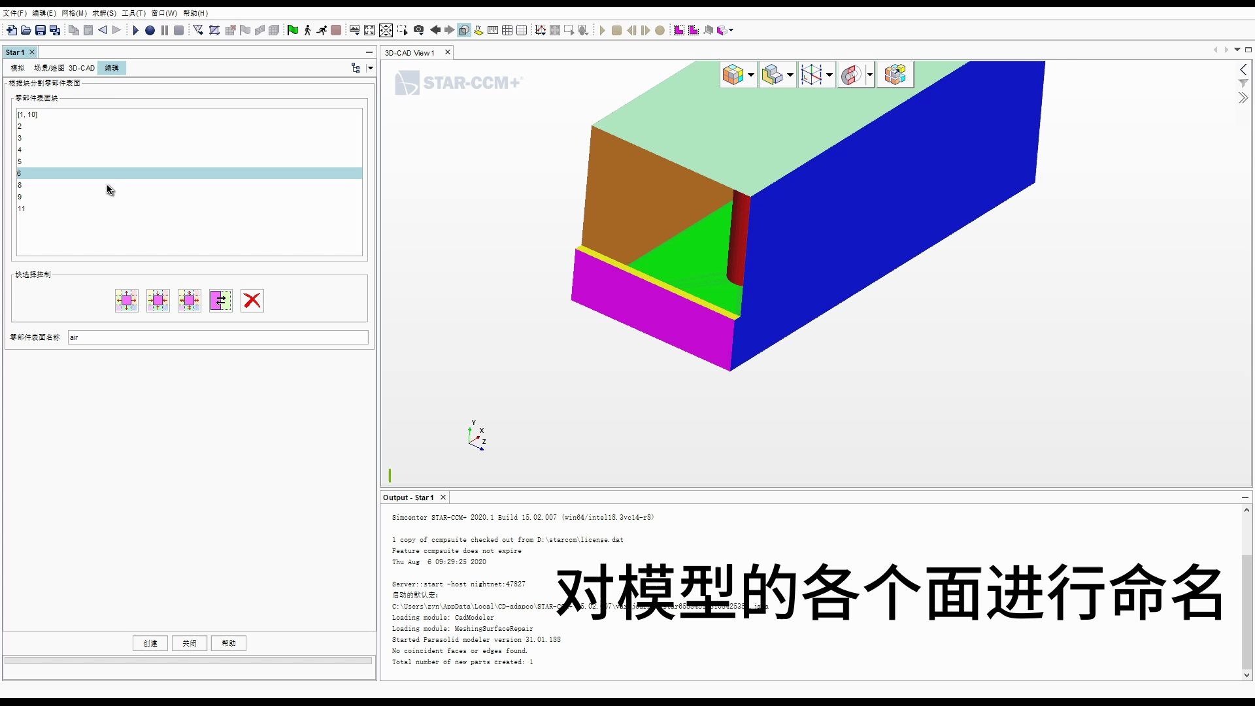Open the 网格(M) menu
The width and height of the screenshot is (1255, 706).
pos(74,13)
